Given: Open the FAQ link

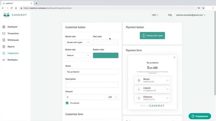Looking at the screenshot, I should [x=170, y=15].
